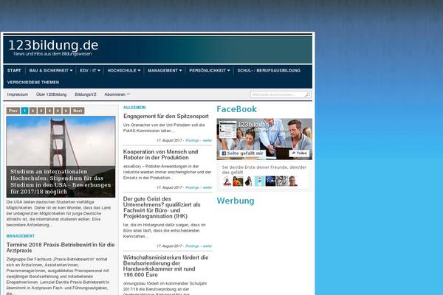Expand the MANAGEMENT menu
The height and width of the screenshot is (295, 443).
(165, 71)
